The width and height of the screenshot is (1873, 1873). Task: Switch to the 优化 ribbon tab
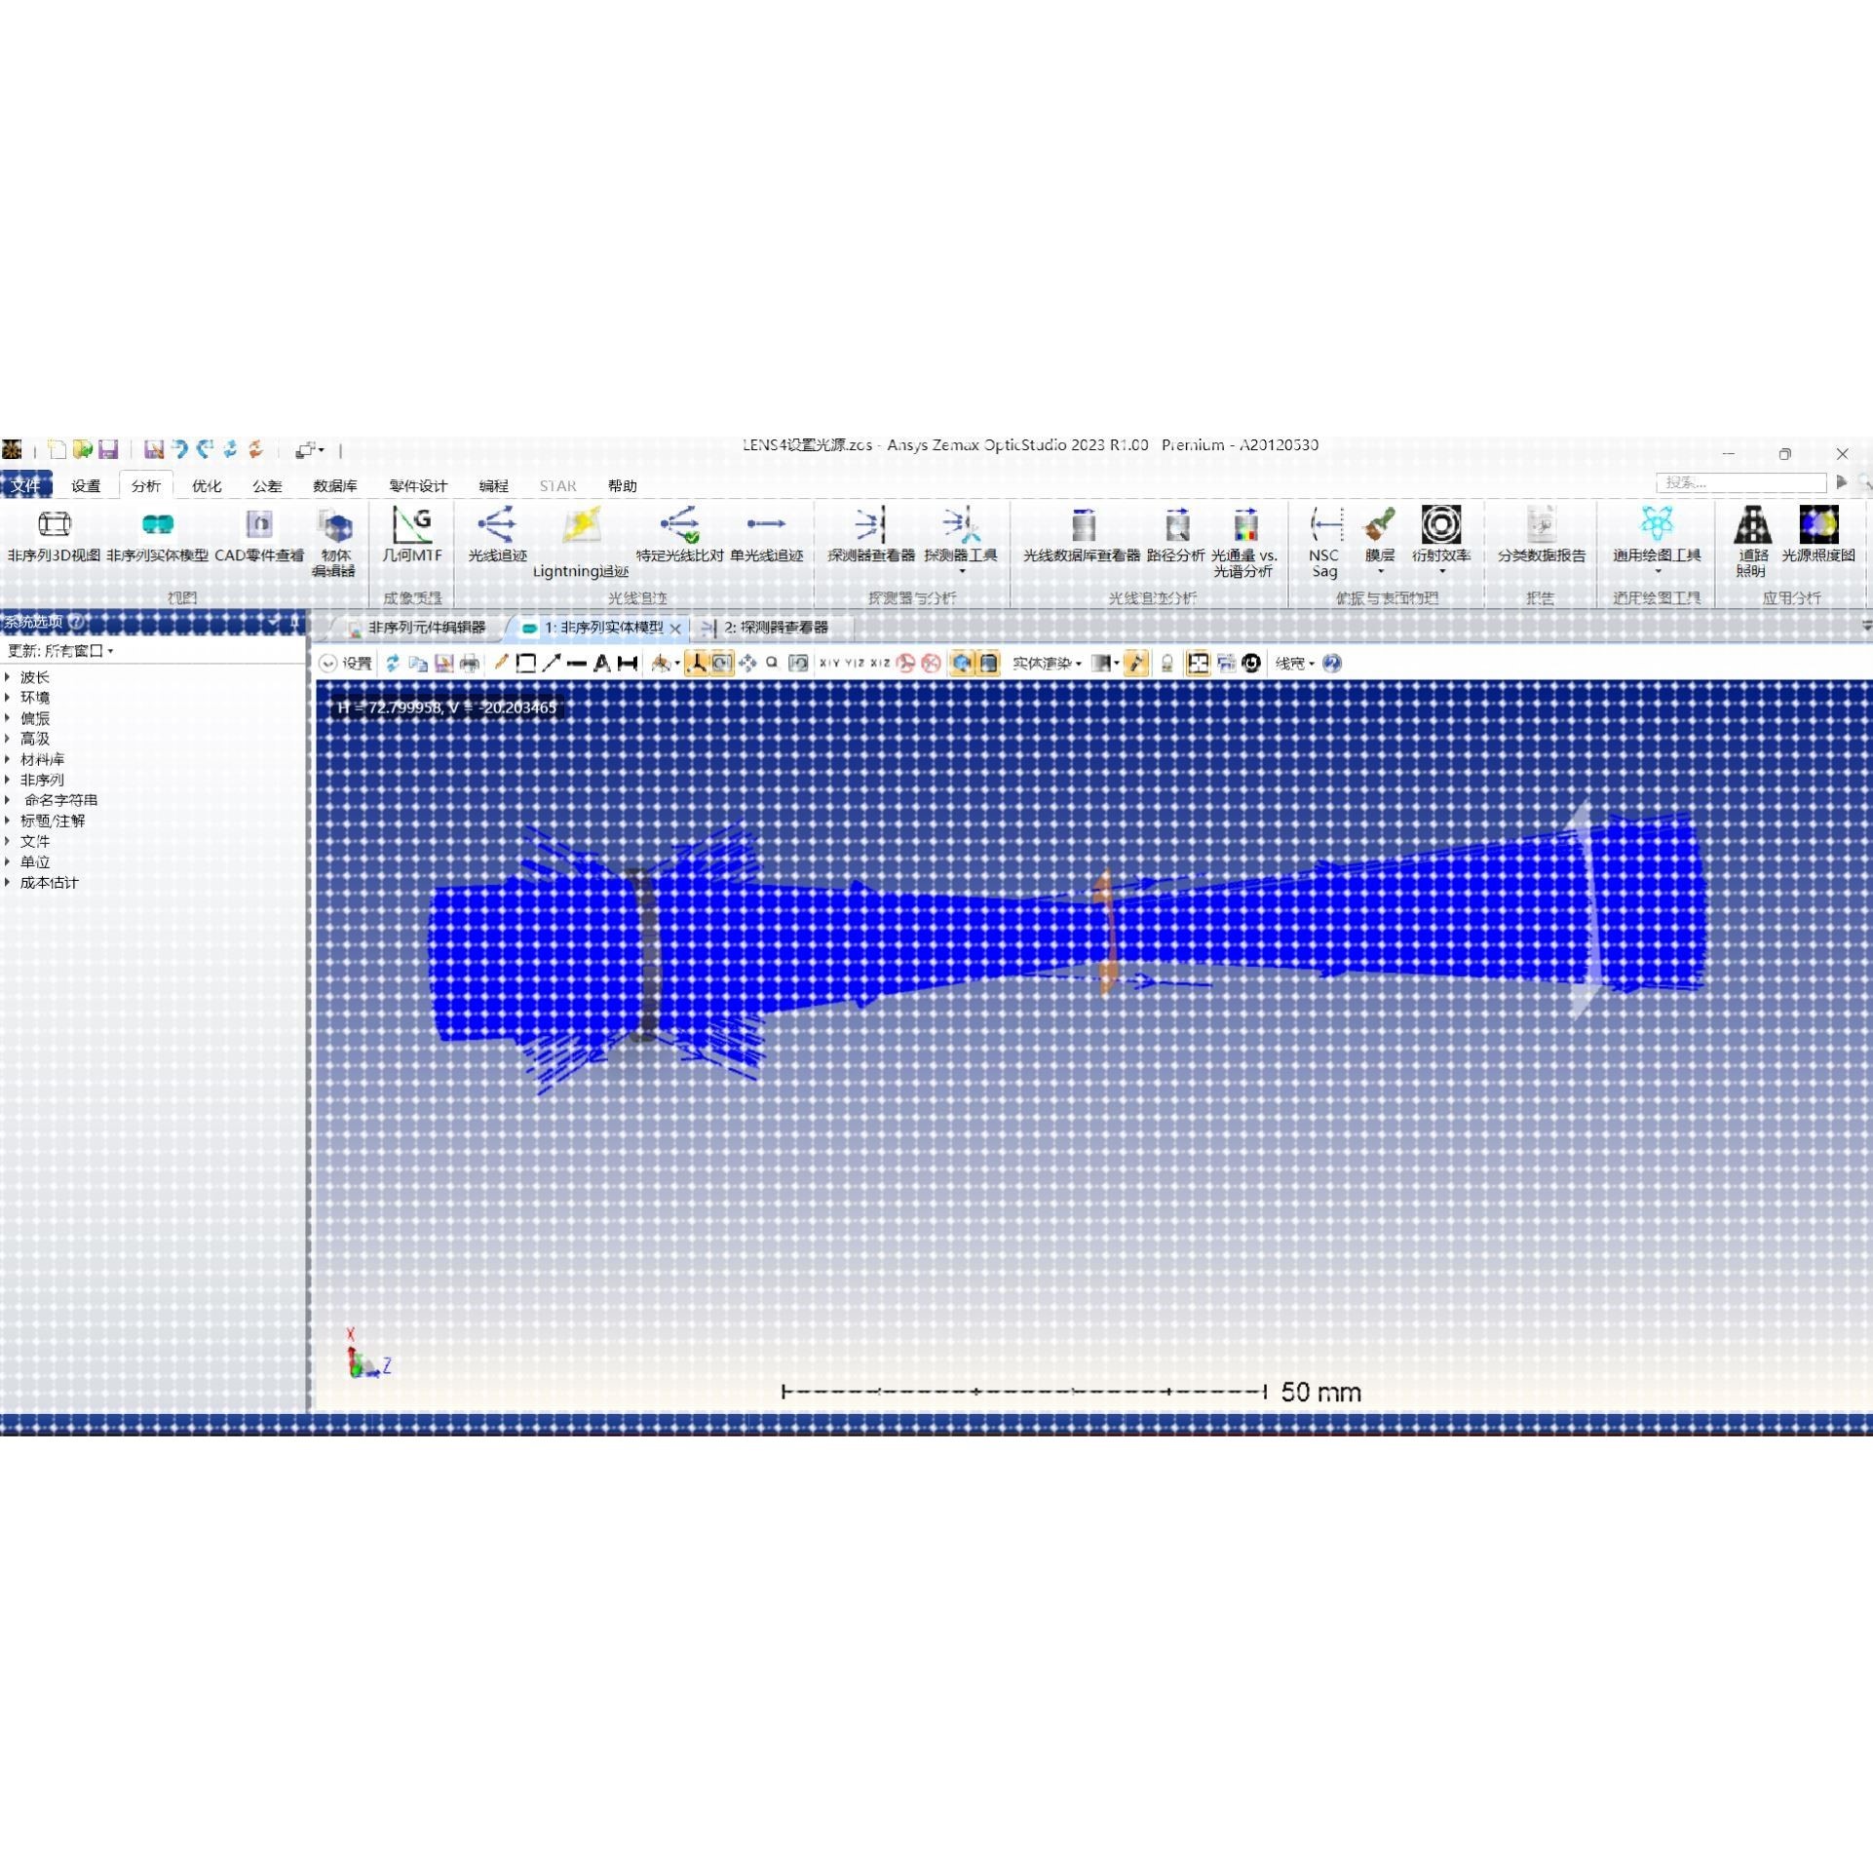[x=206, y=486]
